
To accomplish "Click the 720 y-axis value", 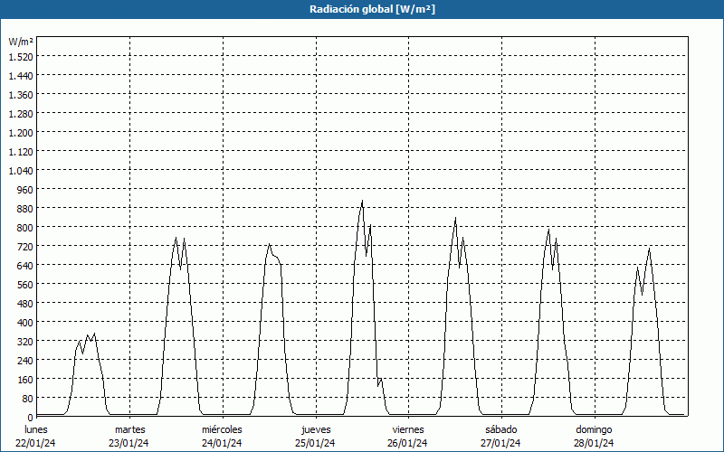I will [25, 246].
